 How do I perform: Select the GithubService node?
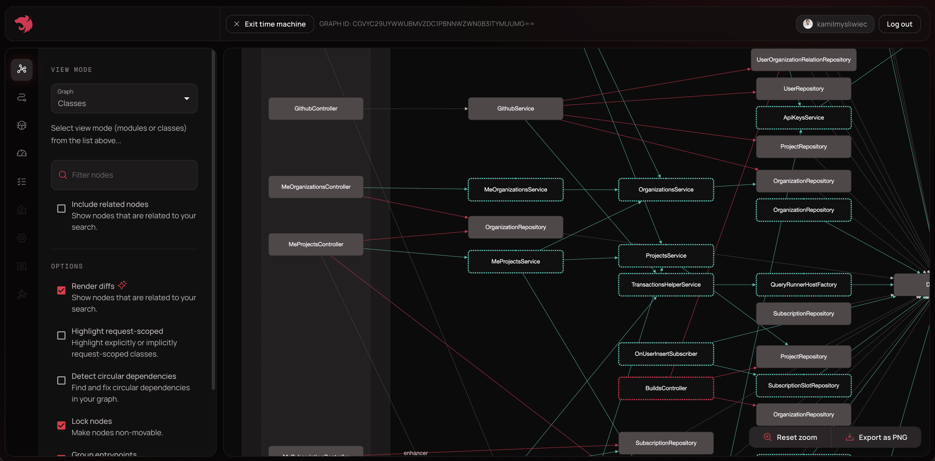point(515,108)
